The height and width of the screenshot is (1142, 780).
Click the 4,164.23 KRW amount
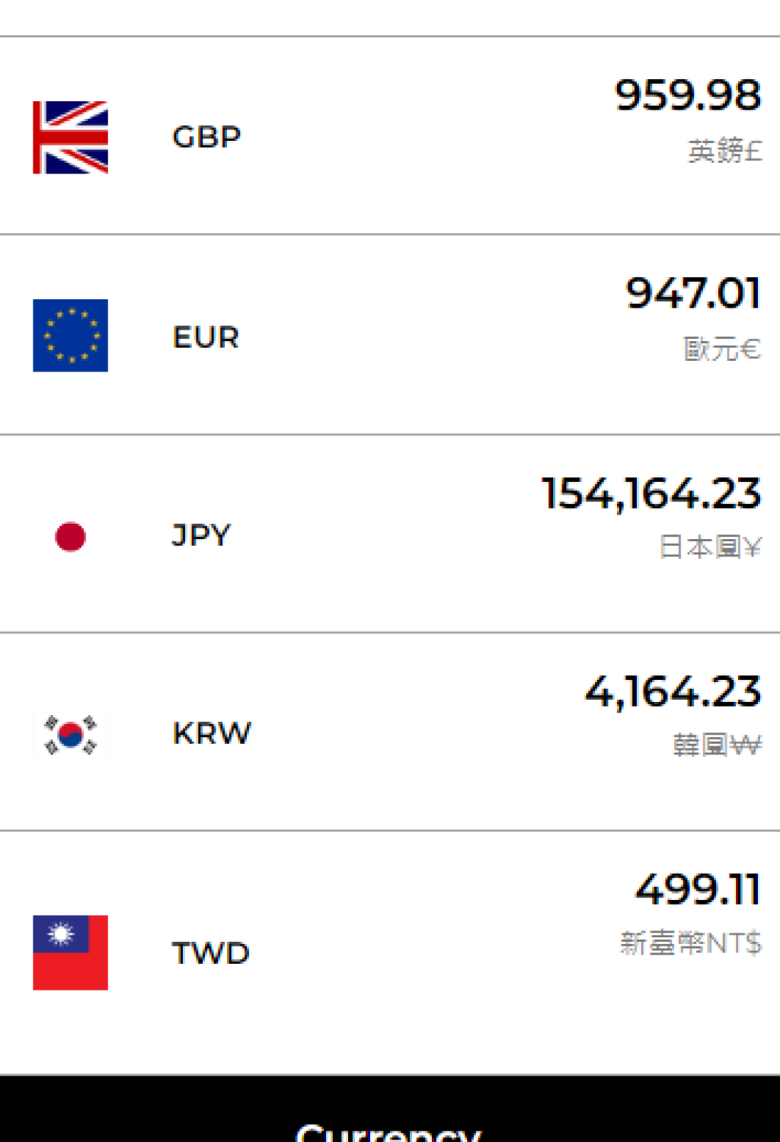pos(673,692)
